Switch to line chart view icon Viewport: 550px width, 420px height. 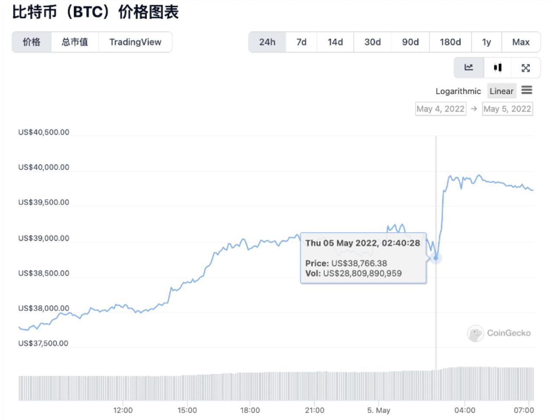(469, 68)
